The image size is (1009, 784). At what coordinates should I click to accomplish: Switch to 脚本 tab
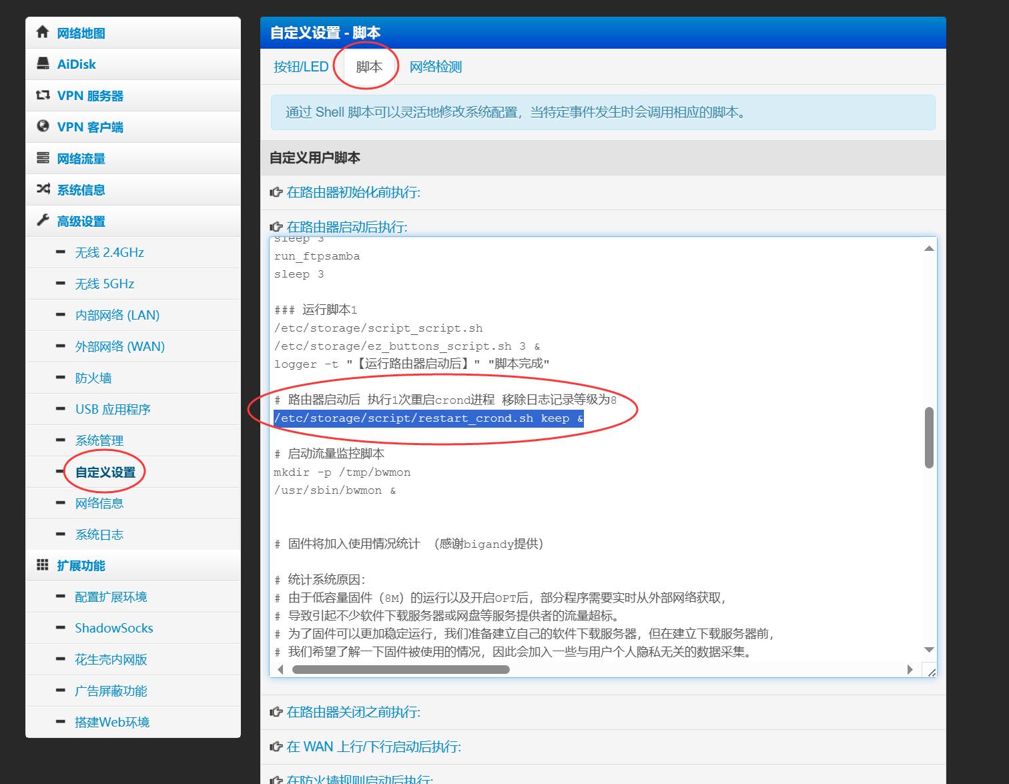(369, 67)
